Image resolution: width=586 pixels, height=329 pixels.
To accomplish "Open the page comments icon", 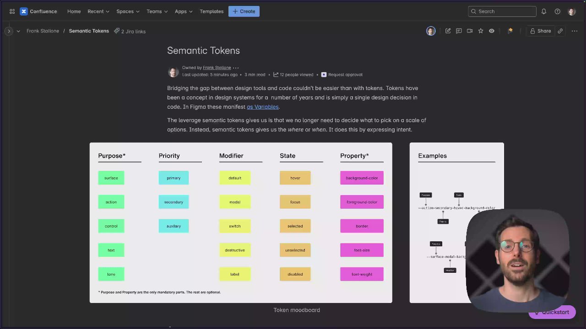I will pos(459,31).
